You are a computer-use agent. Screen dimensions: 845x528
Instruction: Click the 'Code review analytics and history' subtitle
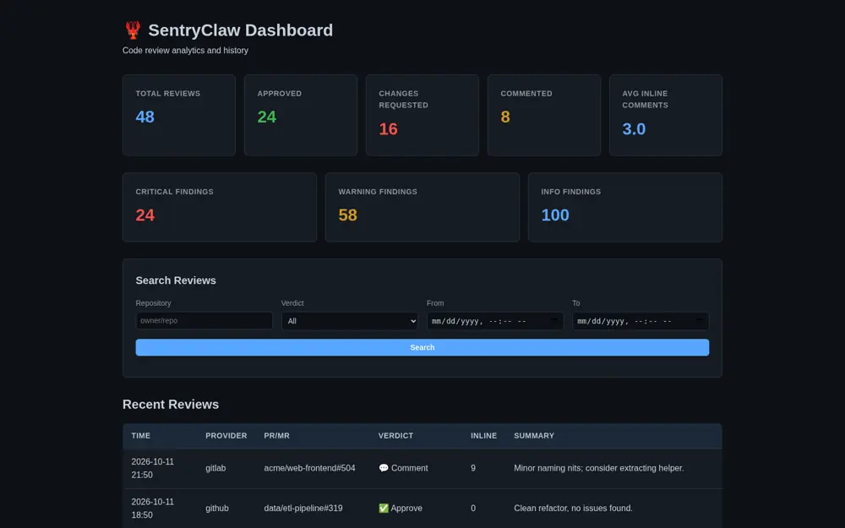(x=185, y=50)
